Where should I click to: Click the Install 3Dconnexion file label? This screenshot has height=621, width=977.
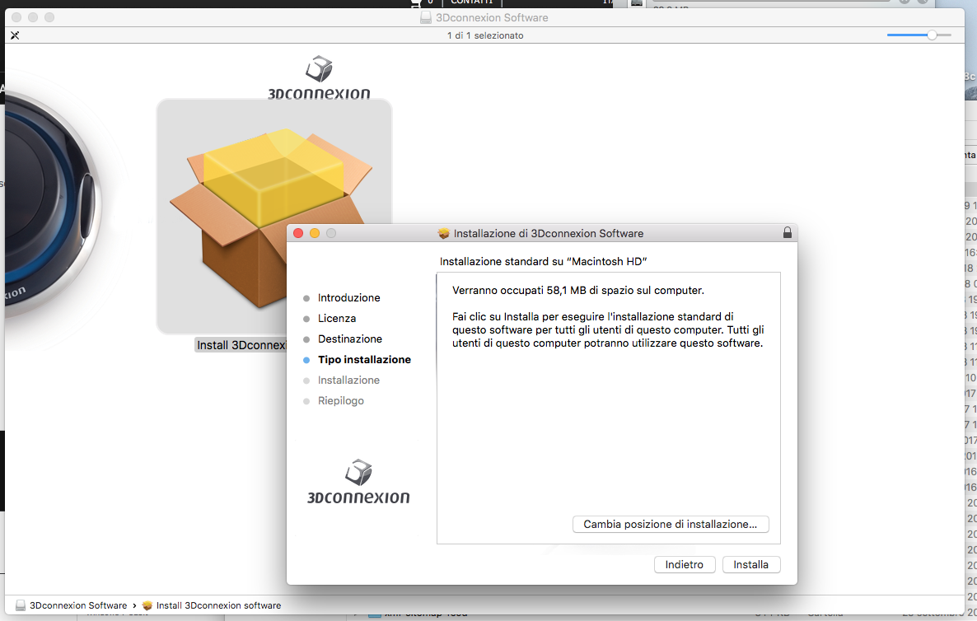pos(241,345)
